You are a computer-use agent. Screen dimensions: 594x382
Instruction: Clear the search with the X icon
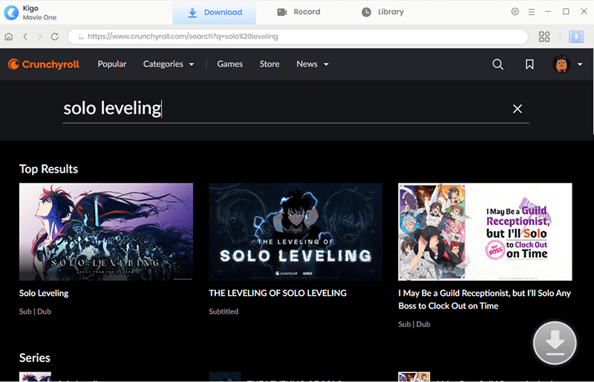click(x=517, y=109)
